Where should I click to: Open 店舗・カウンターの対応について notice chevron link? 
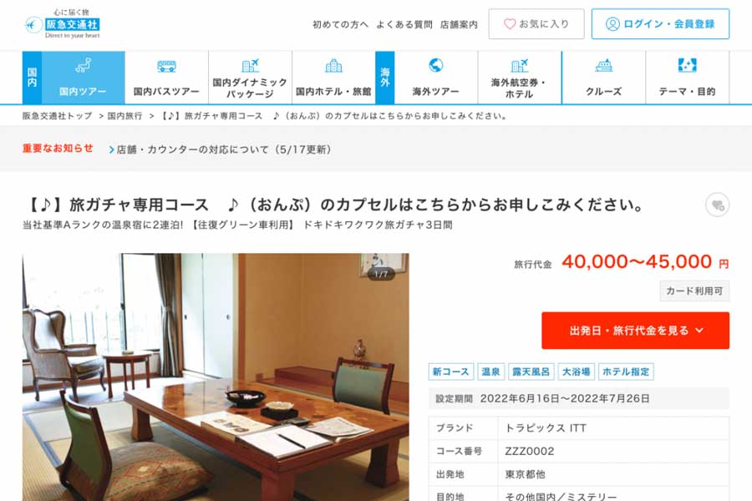(x=221, y=149)
